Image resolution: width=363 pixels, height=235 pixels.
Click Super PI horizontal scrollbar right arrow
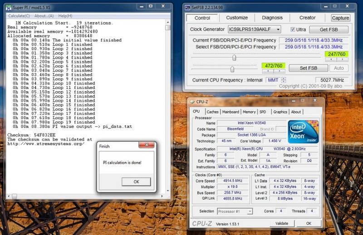[x=162, y=196]
